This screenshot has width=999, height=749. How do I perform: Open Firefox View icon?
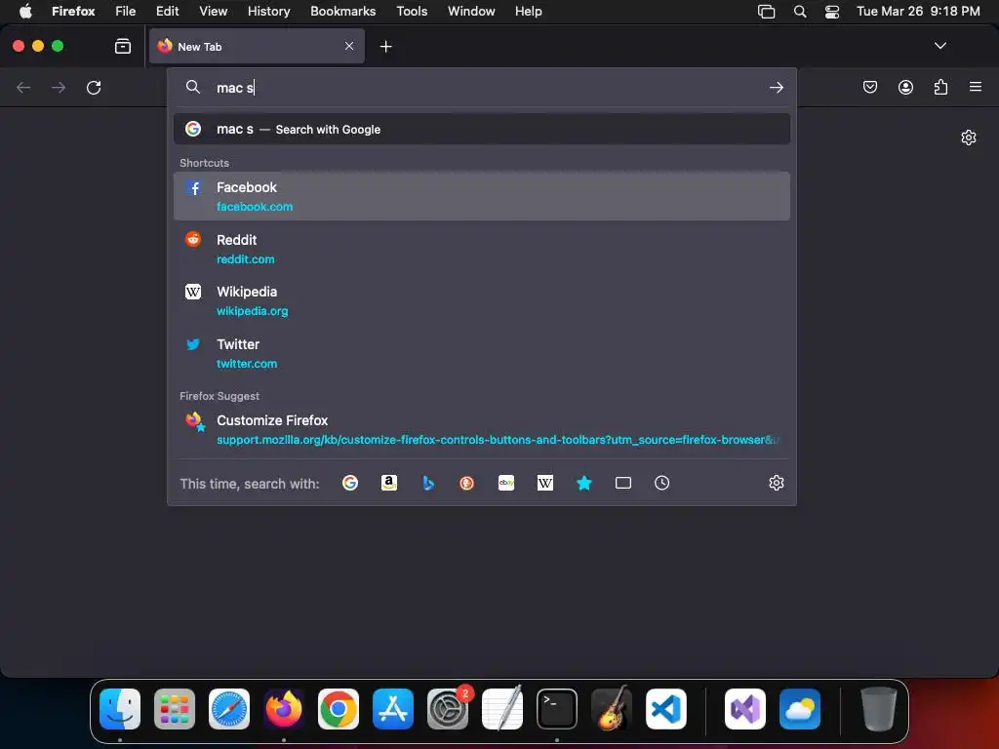[123, 46]
